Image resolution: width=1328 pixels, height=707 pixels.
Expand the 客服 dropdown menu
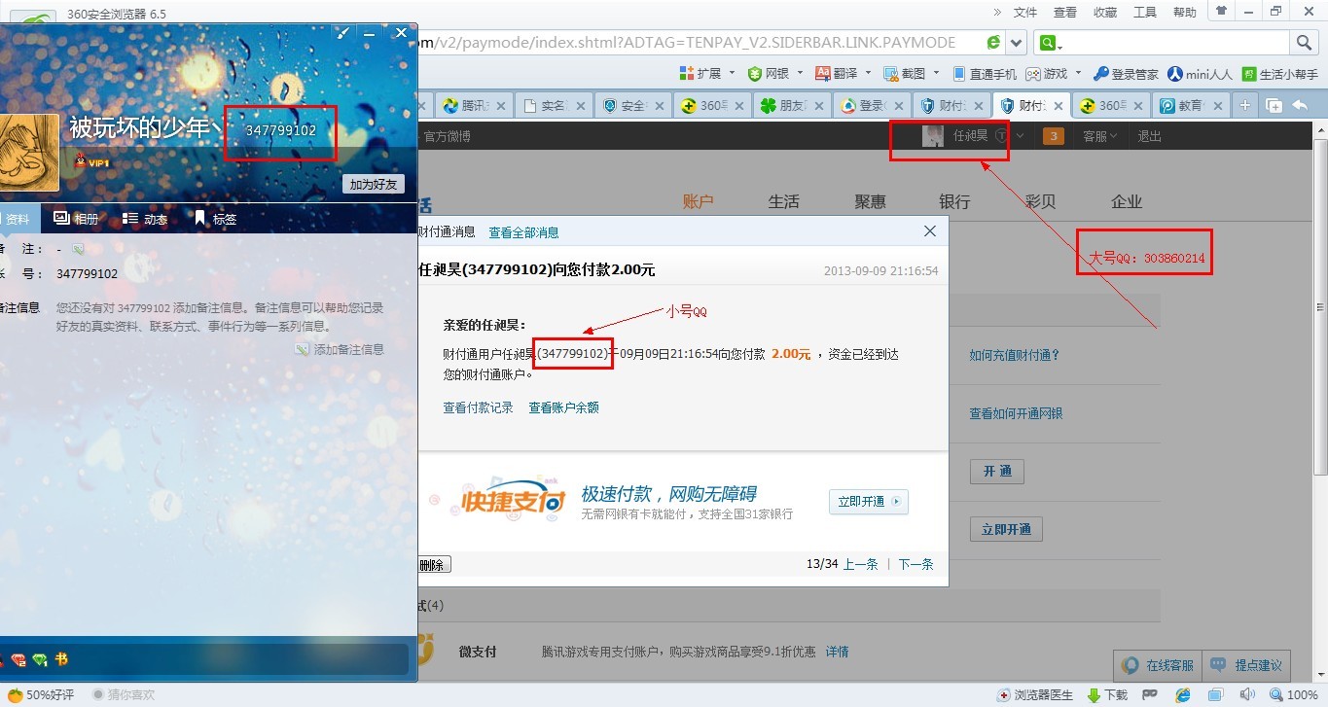tap(1100, 136)
